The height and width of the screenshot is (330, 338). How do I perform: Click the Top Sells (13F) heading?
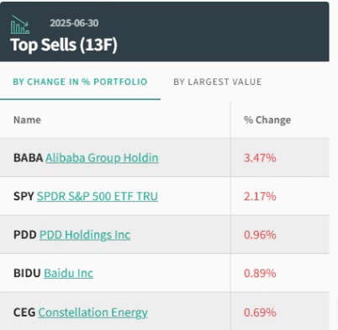tap(64, 45)
